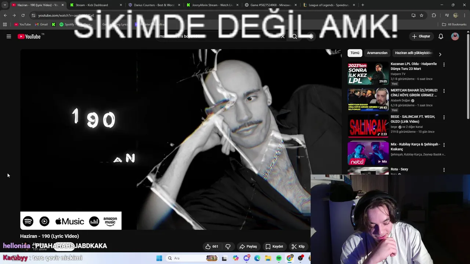Open options for Rota - Sexy video
The image size is (470, 264).
pos(444,170)
